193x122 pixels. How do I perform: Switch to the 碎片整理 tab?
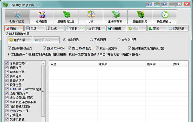41,17
